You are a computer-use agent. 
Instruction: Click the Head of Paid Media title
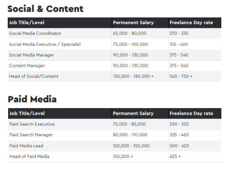29,157
